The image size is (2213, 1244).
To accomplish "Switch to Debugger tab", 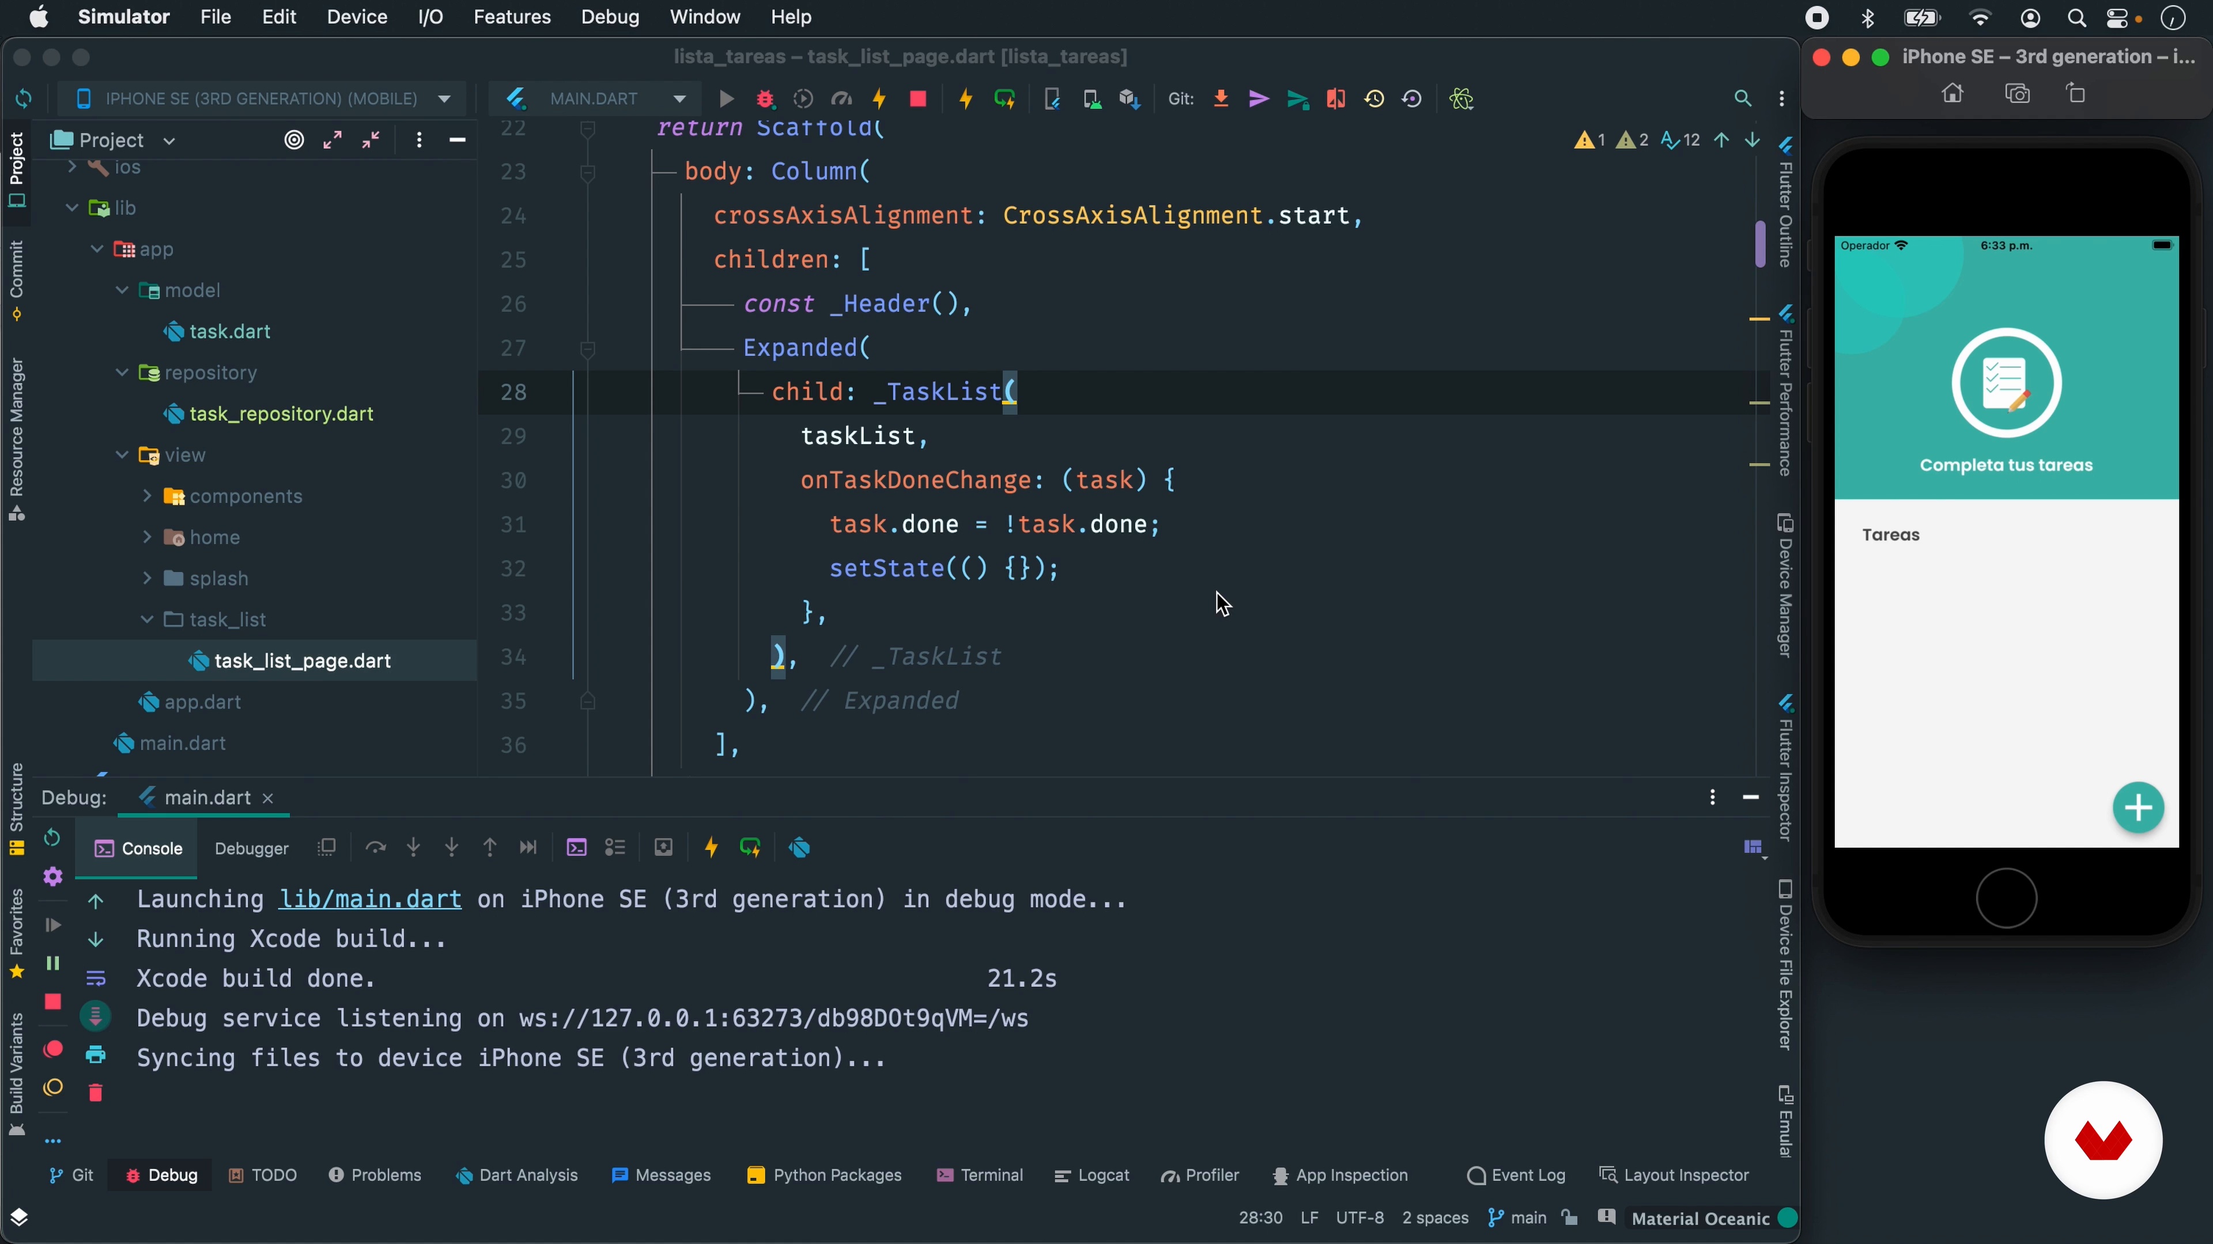I will tap(251, 848).
